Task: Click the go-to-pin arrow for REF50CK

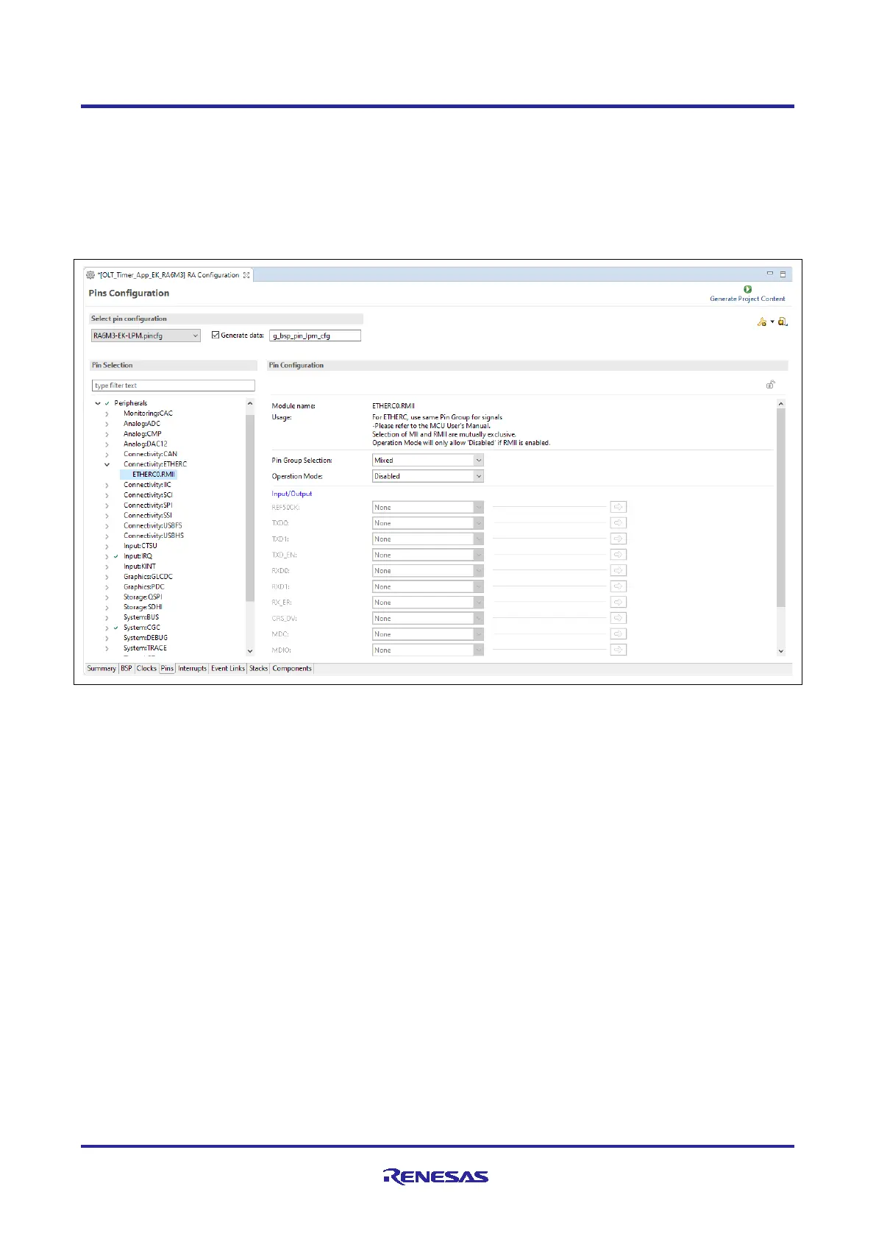Action: (x=619, y=507)
